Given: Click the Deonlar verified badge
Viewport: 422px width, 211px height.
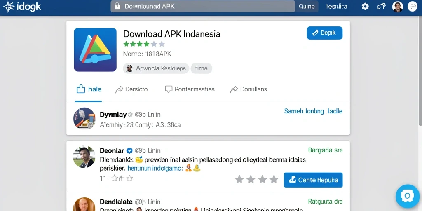Looking at the screenshot, I should (129, 150).
